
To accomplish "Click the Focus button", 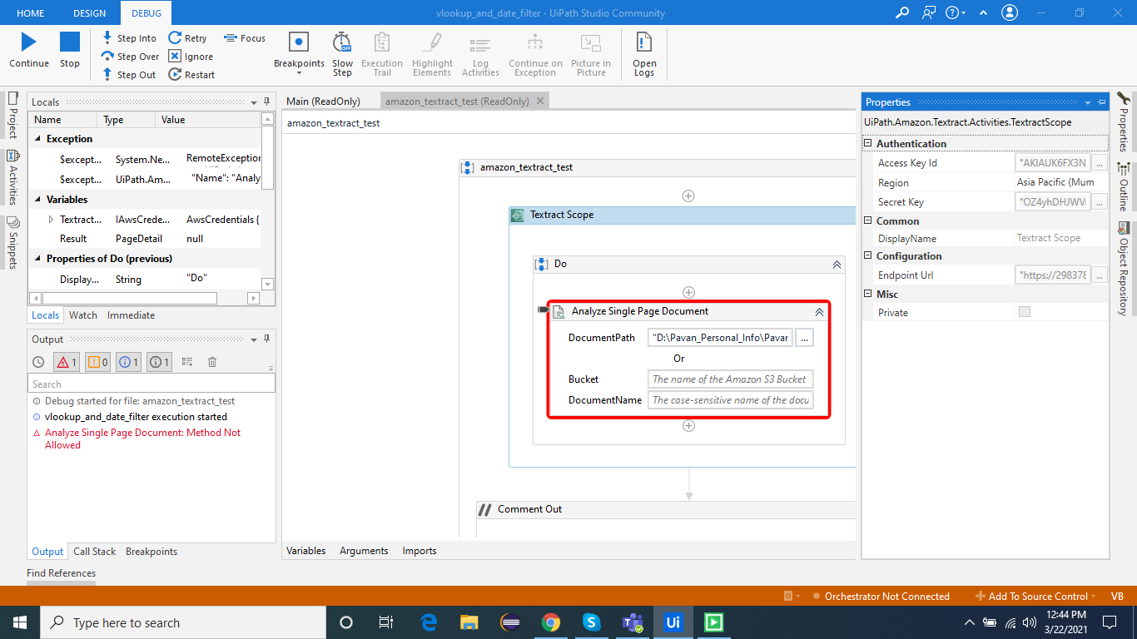I will 245,38.
